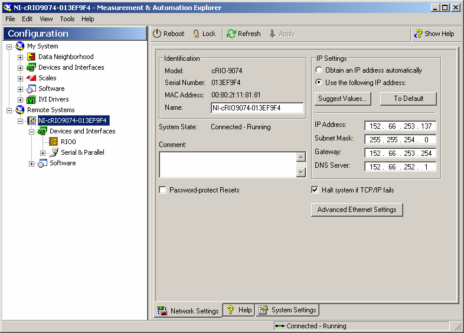Click the Comment box scroll up arrow
The image size is (464, 333).
click(x=301, y=157)
